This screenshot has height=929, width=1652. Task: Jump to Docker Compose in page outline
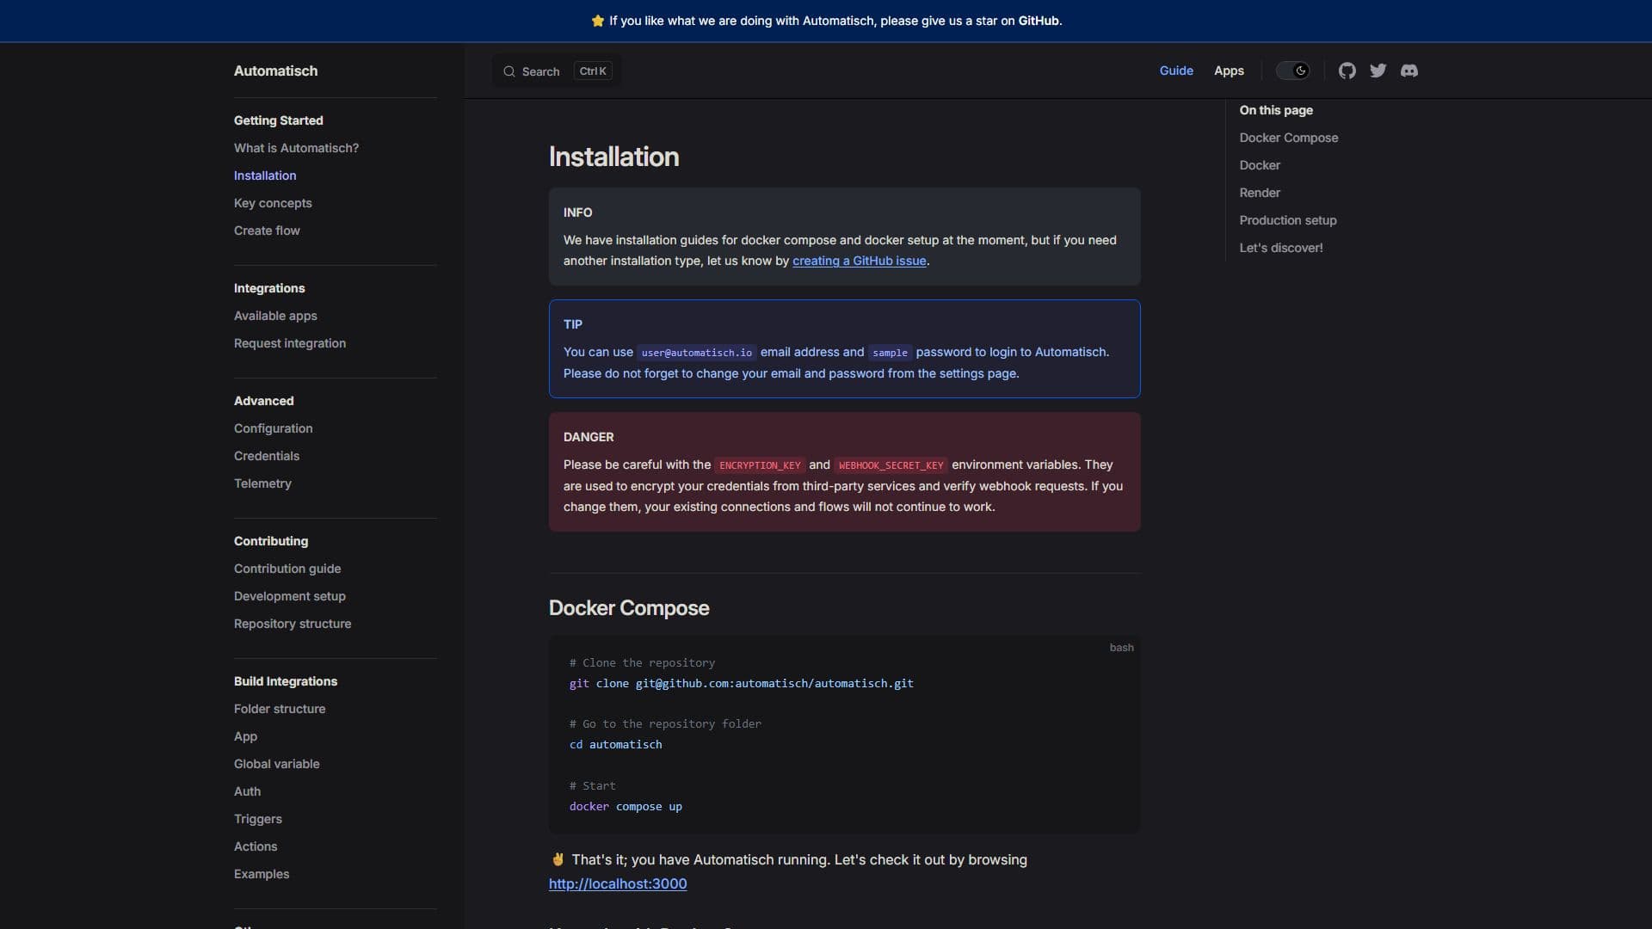point(1288,138)
